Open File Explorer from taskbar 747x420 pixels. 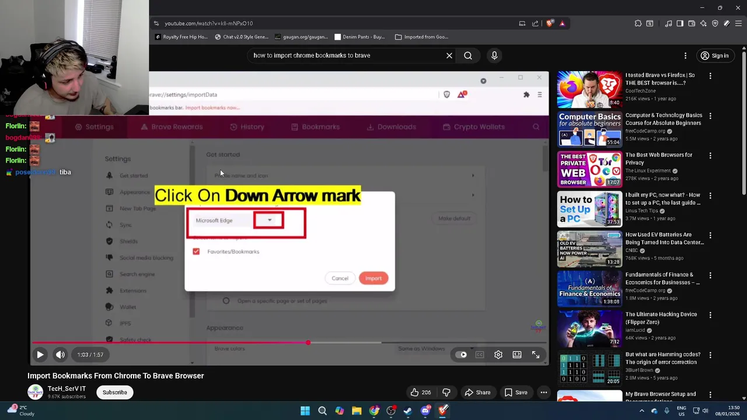[357, 411]
